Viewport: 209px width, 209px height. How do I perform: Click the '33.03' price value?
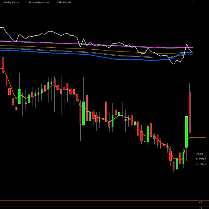click(199, 154)
